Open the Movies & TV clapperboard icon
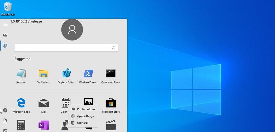Image resolution: width=275 pixels, height=132 pixels. (x=111, y=125)
